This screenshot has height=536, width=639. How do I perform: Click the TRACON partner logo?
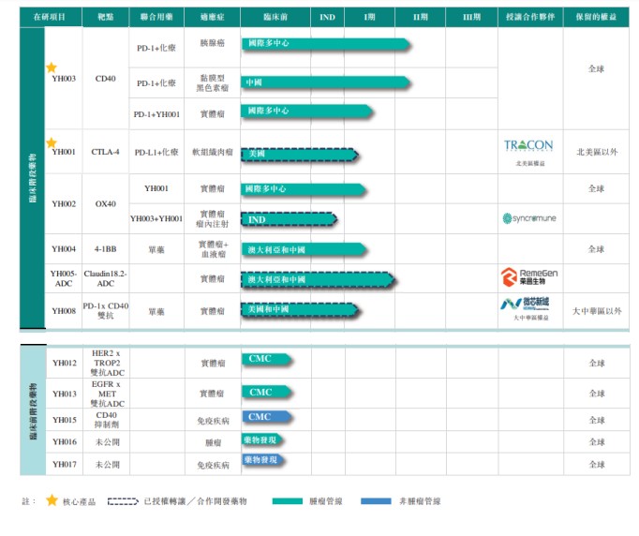pos(528,146)
